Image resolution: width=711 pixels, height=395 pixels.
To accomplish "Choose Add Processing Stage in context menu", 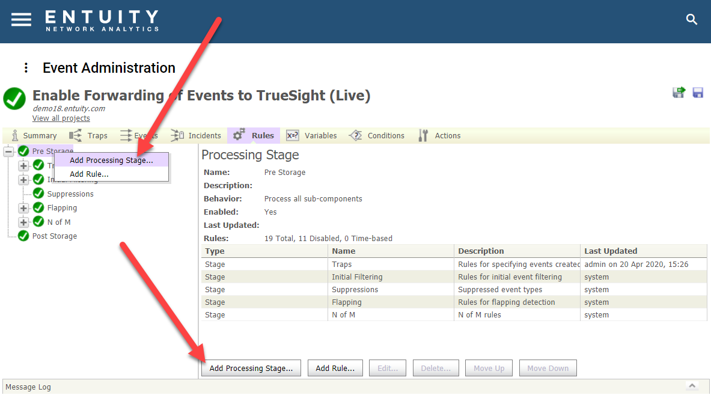I will (112, 160).
